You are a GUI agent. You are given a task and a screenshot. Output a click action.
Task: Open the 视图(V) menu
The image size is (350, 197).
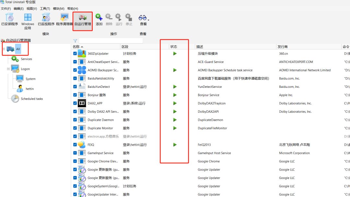tap(32, 9)
